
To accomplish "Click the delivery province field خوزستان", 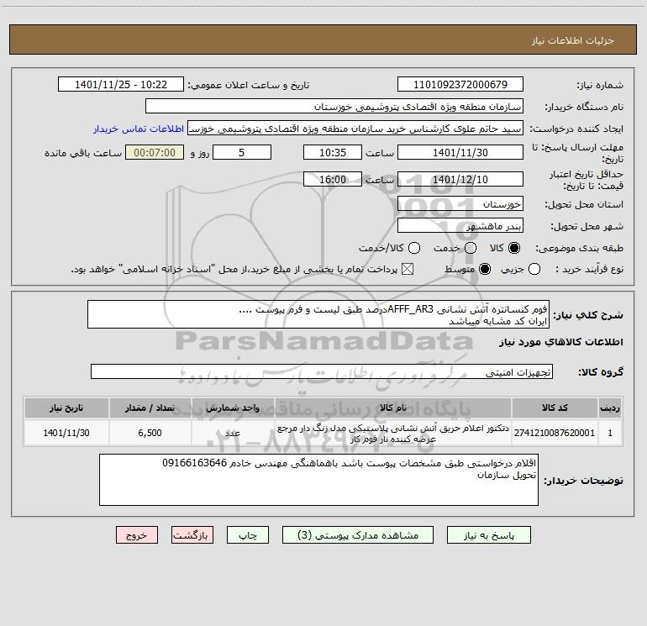I will pos(460,204).
